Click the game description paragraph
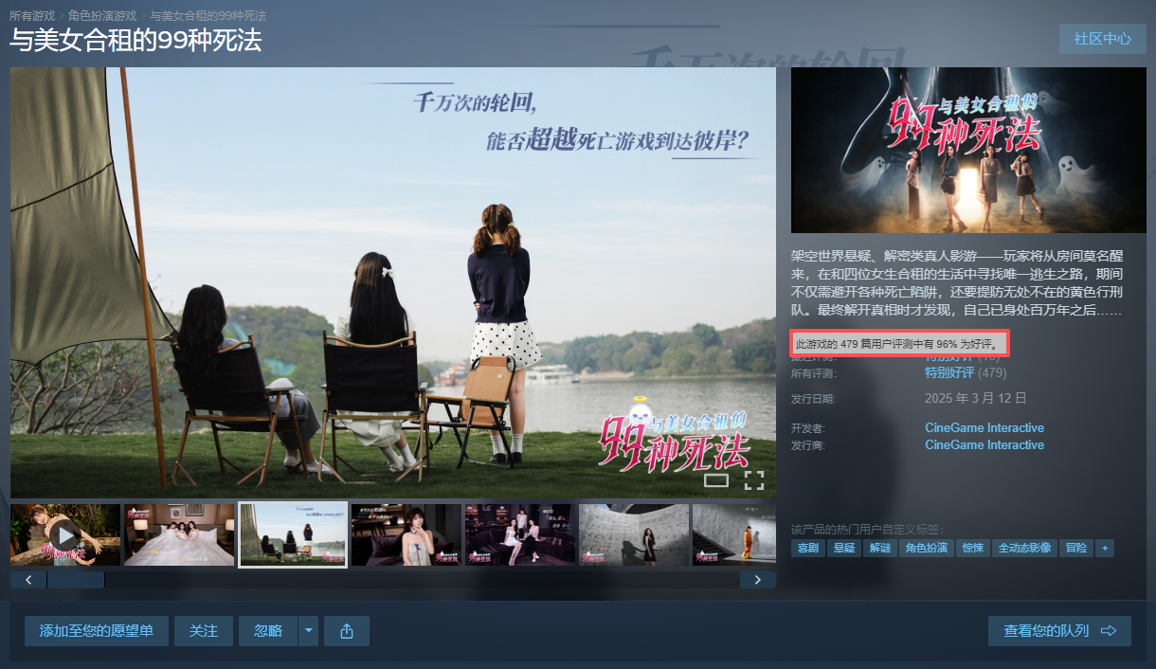 pyautogui.click(x=957, y=283)
